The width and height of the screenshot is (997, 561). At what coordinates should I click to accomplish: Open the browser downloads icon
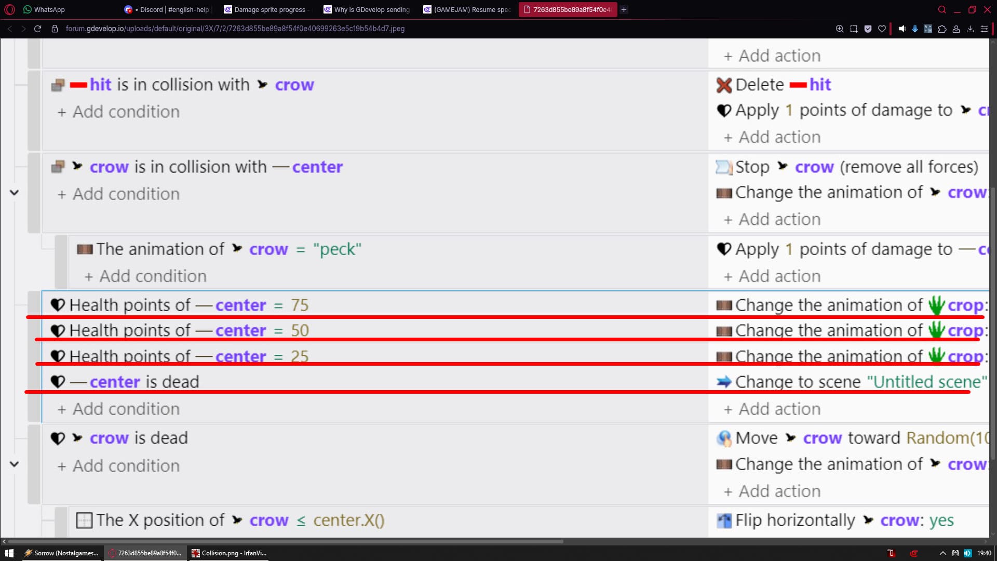click(x=970, y=29)
